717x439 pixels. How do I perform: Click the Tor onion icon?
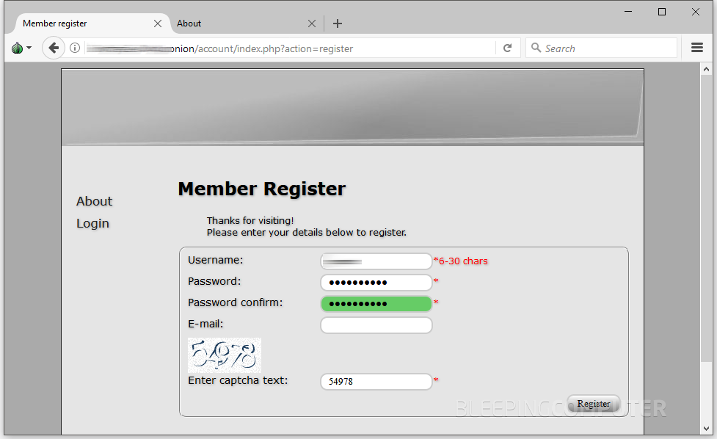[x=17, y=48]
